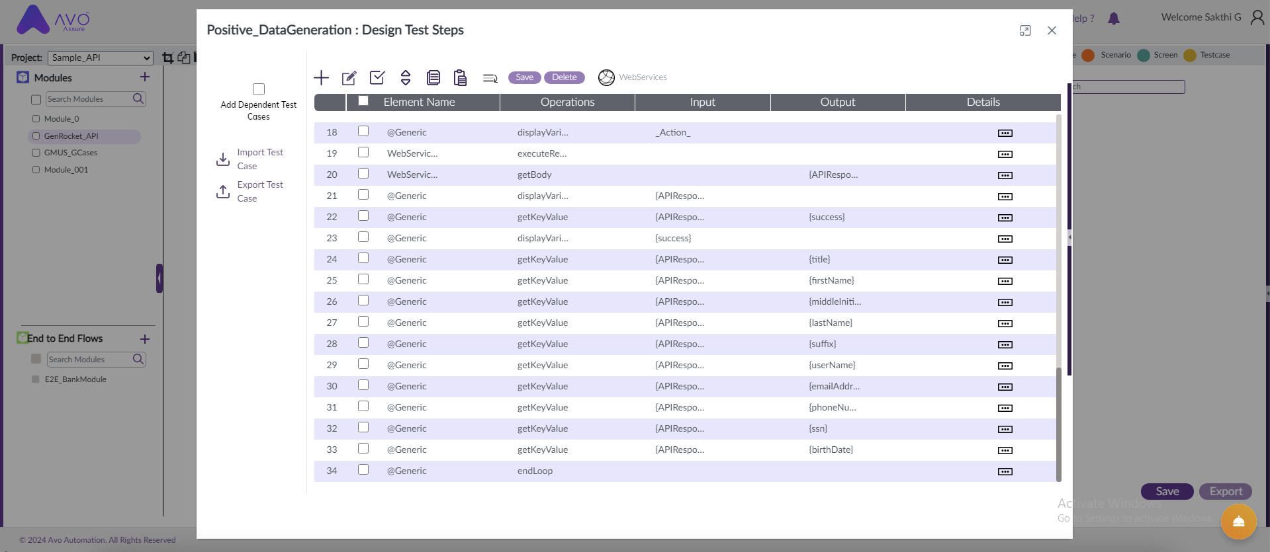The width and height of the screenshot is (1270, 552).
Task: Add a new End to End Flow
Action: point(145,339)
